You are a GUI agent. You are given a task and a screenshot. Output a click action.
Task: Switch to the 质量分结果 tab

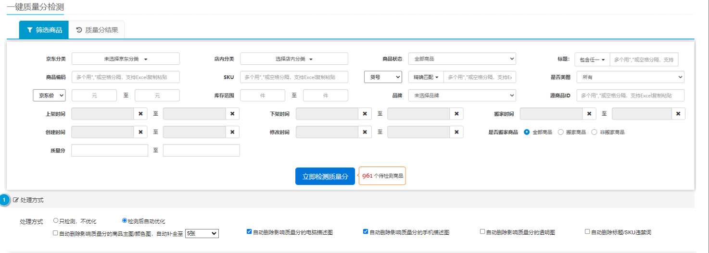[97, 30]
